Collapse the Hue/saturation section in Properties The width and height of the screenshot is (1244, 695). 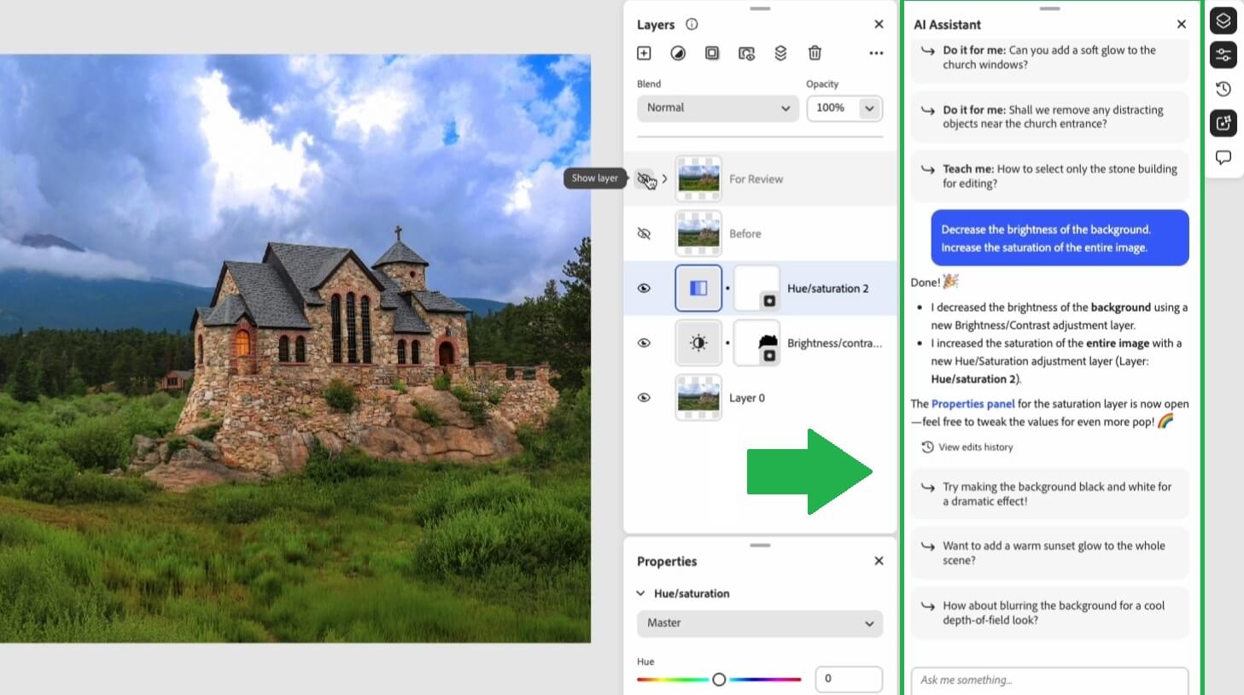point(640,593)
